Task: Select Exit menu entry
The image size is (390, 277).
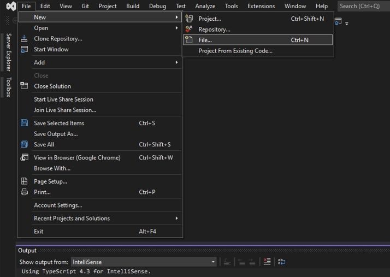Action: [x=100, y=232]
